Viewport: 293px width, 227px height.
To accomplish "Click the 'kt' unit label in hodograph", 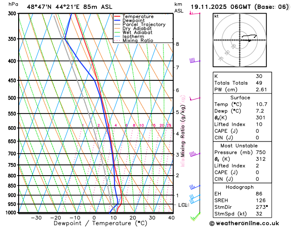I will coord(217,16).
